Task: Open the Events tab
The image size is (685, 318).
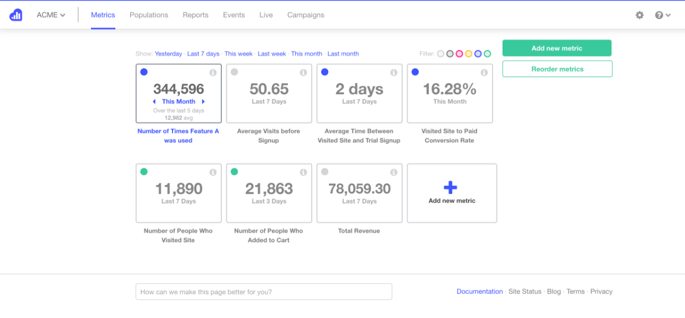Action: (234, 15)
